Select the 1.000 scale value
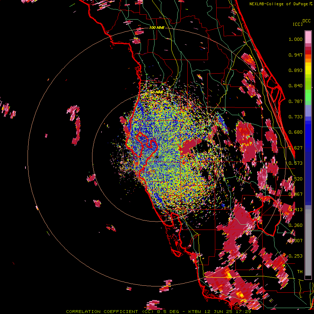This screenshot has height=314, width=314. tap(296, 39)
